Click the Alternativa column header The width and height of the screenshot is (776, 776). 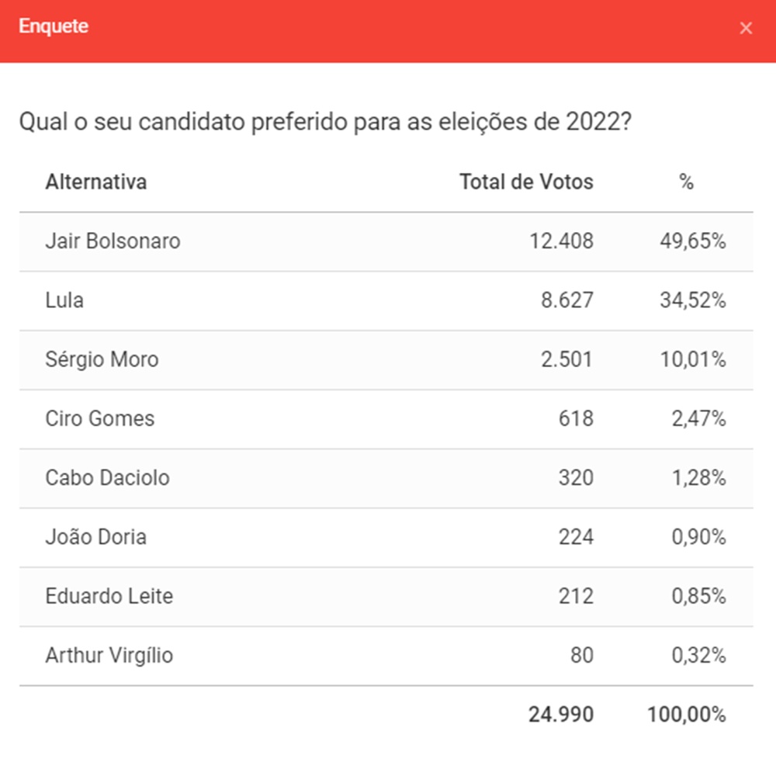click(x=96, y=182)
